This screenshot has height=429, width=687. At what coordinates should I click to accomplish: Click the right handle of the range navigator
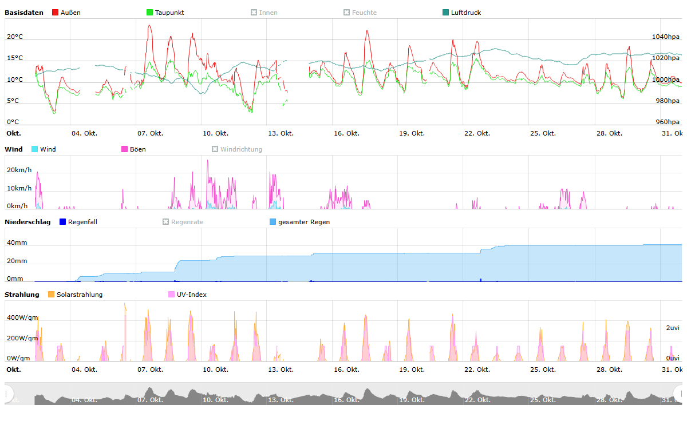679,394
